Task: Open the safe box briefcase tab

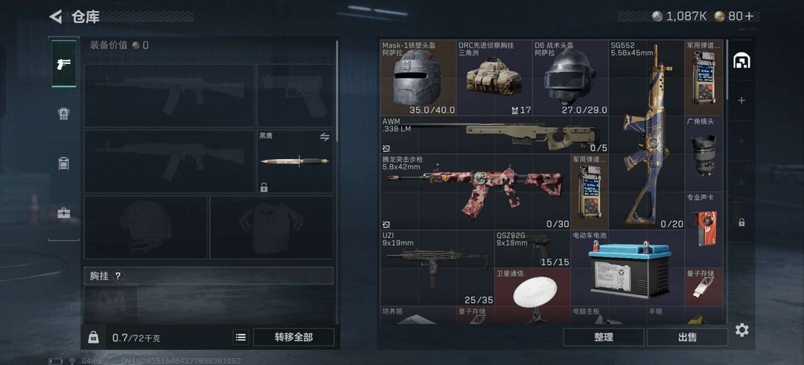Action: pos(63,213)
